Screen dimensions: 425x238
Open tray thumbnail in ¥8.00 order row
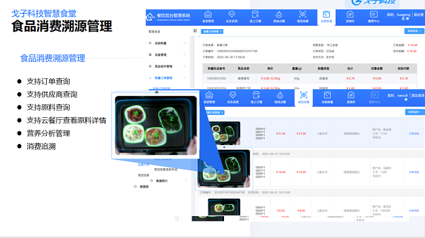(x=224, y=207)
